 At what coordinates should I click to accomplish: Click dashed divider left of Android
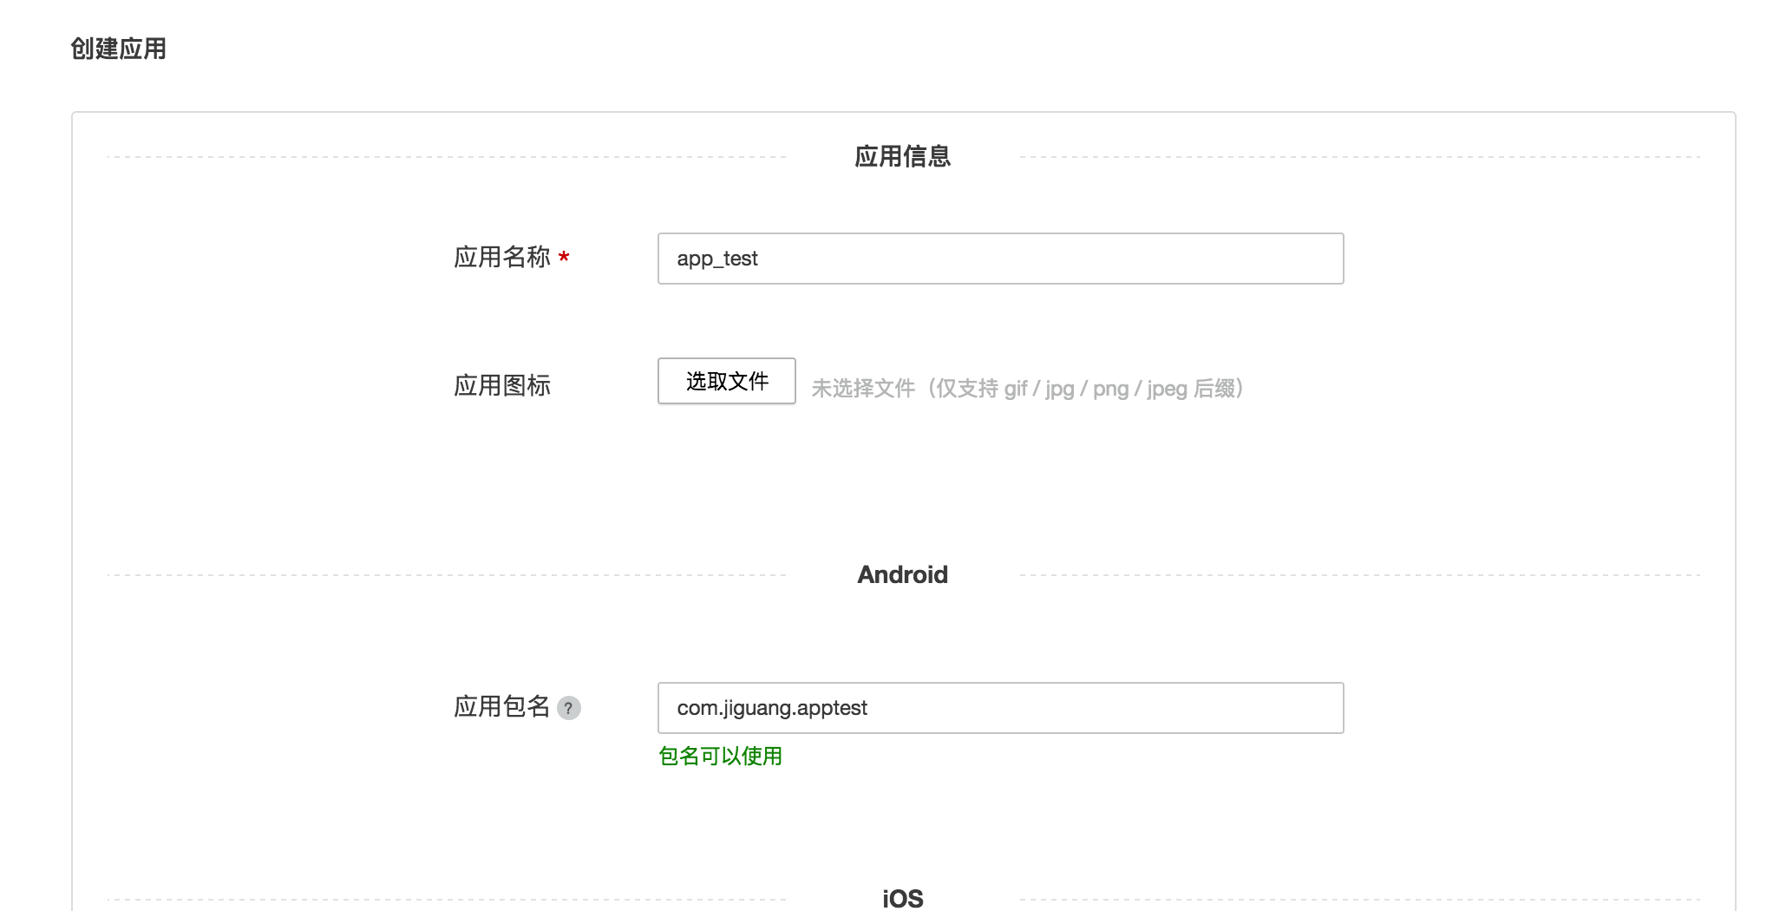pyautogui.click(x=447, y=575)
